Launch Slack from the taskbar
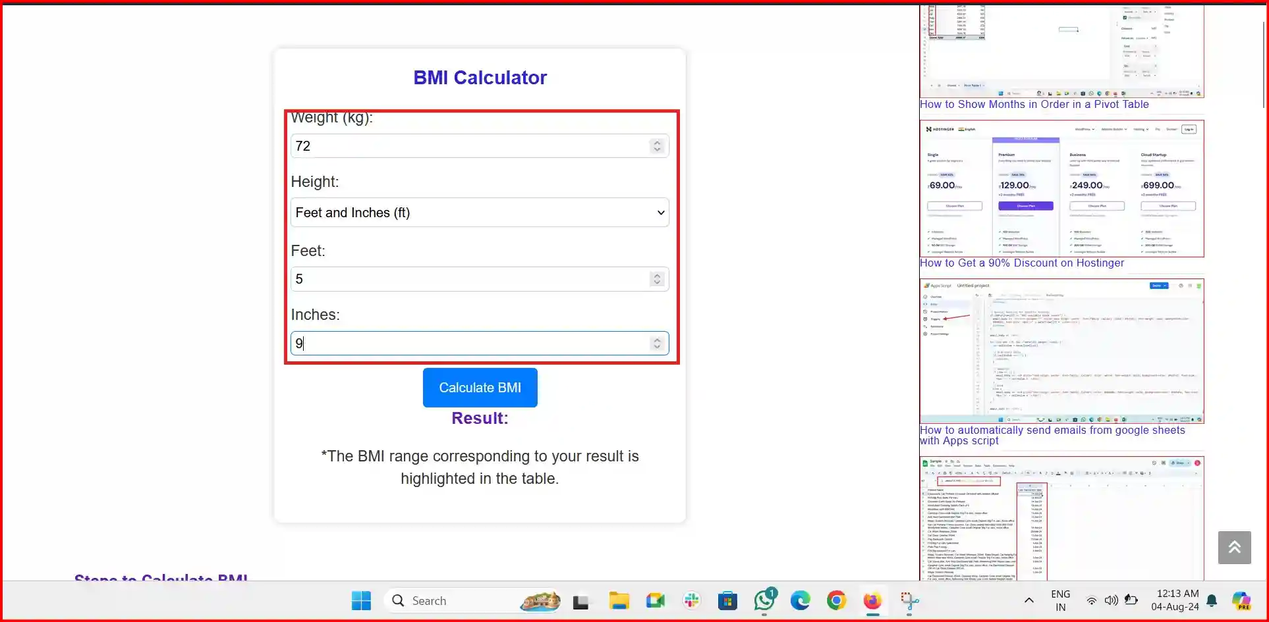Image resolution: width=1269 pixels, height=622 pixels. coord(691,601)
